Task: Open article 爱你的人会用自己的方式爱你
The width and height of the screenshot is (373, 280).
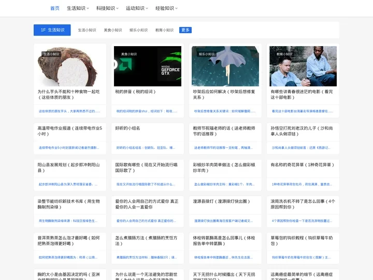Action: pyautogui.click(x=147, y=204)
